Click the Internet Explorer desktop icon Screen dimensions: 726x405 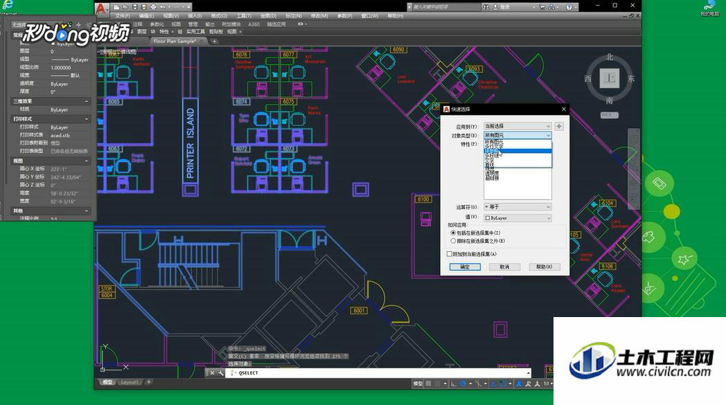point(8,6)
